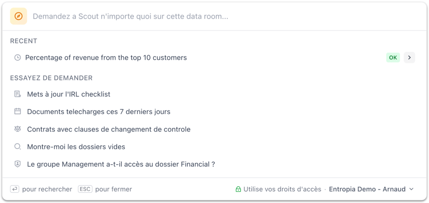Select 'Mets à jour l'IRL checklist' suggestion
This screenshot has height=203, width=429.
click(x=69, y=94)
